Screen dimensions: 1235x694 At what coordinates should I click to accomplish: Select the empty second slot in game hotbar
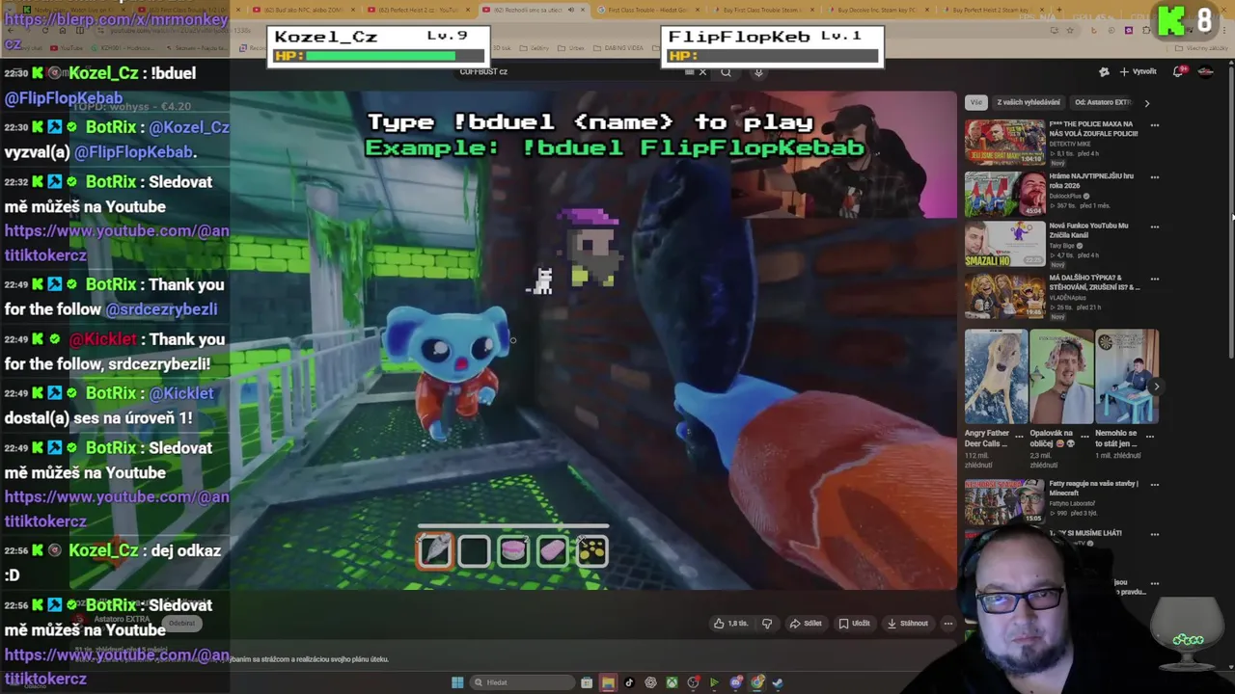474,550
